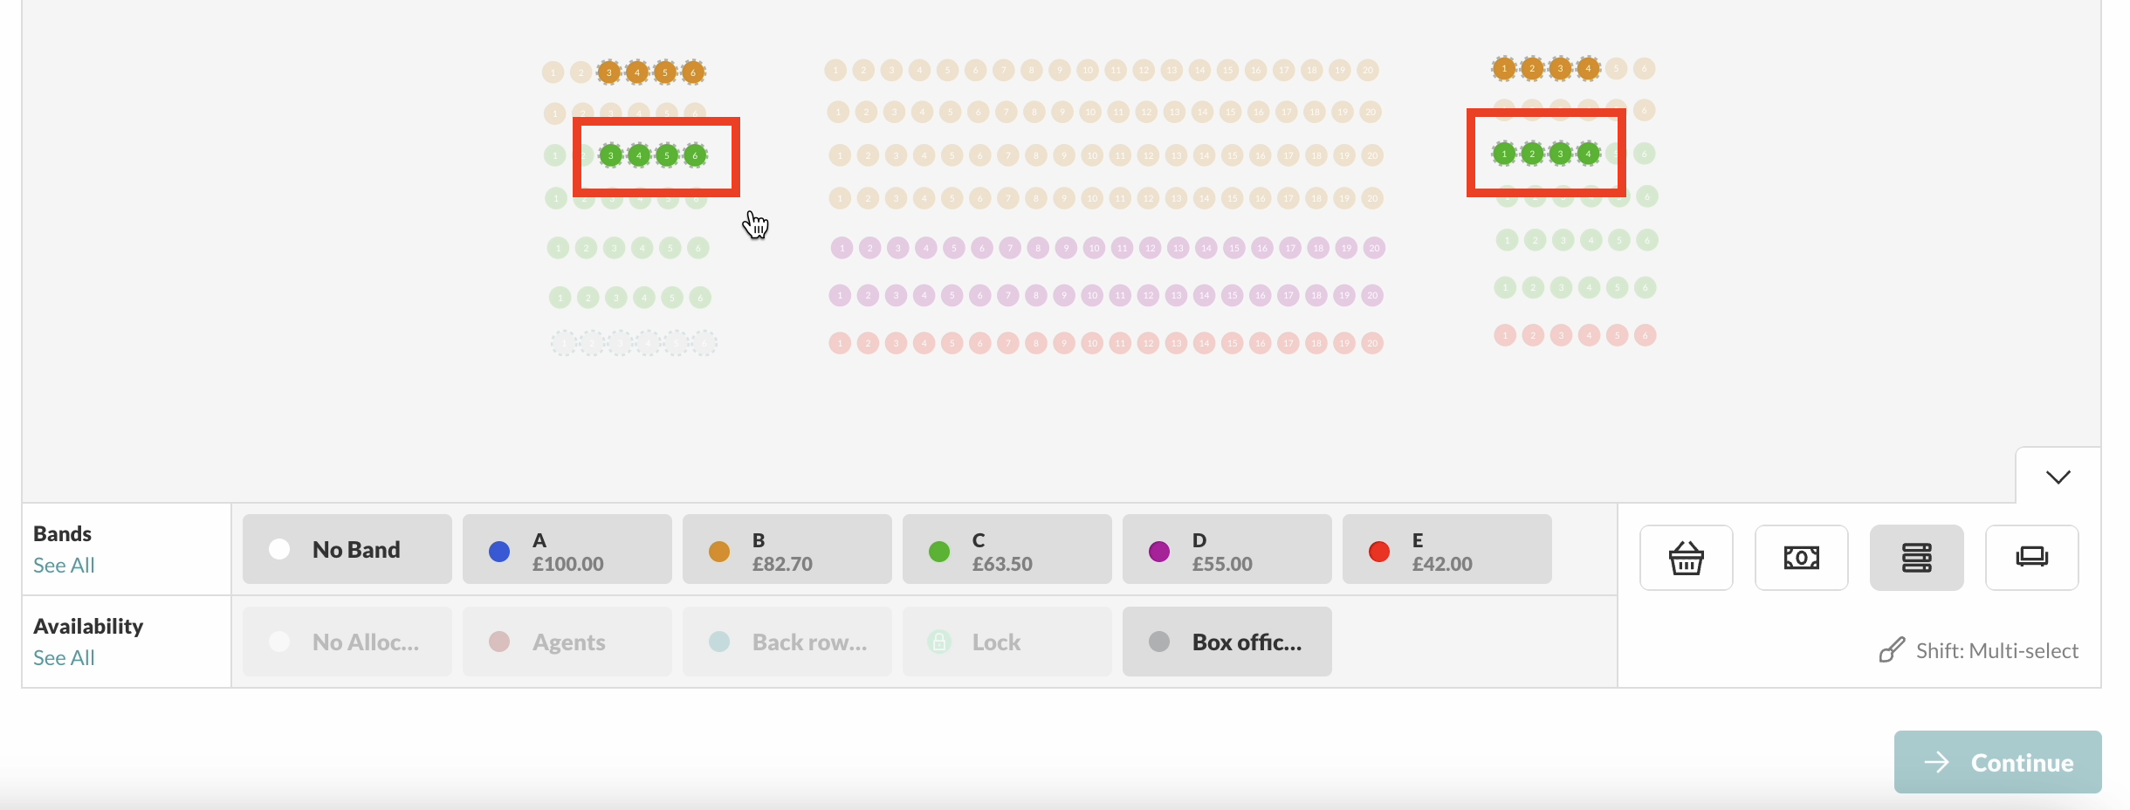Image resolution: width=2130 pixels, height=810 pixels.
Task: Expand all bands via See All
Action: tap(64, 566)
